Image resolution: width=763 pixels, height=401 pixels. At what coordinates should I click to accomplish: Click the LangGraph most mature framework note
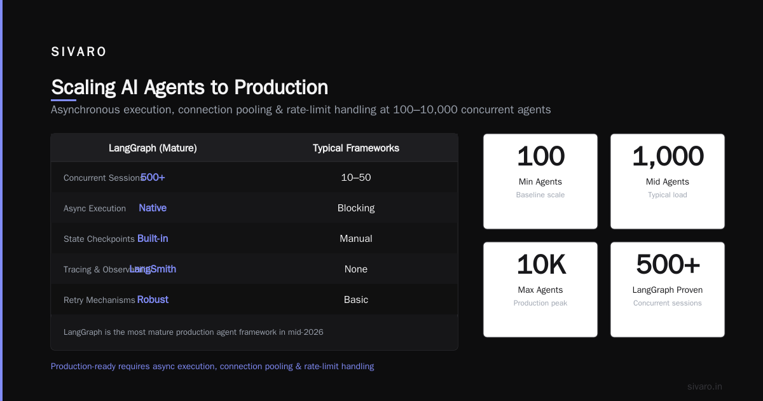click(x=193, y=332)
